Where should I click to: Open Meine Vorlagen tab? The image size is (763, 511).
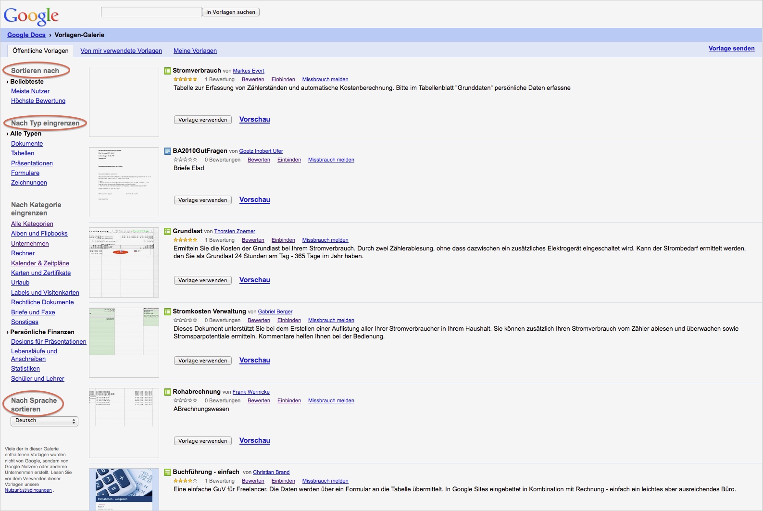click(195, 51)
